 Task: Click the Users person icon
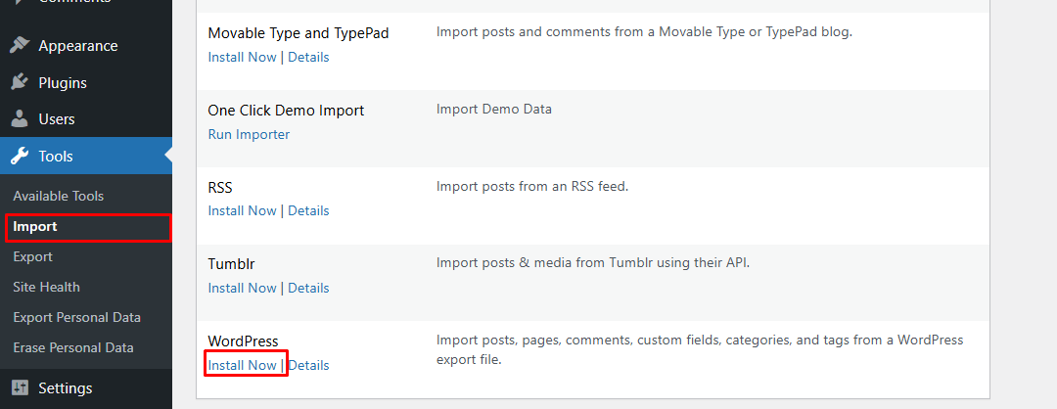[19, 119]
